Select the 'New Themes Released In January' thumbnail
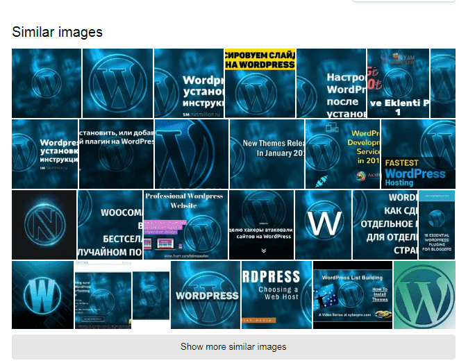The width and height of the screenshot is (459, 363). (x=267, y=154)
